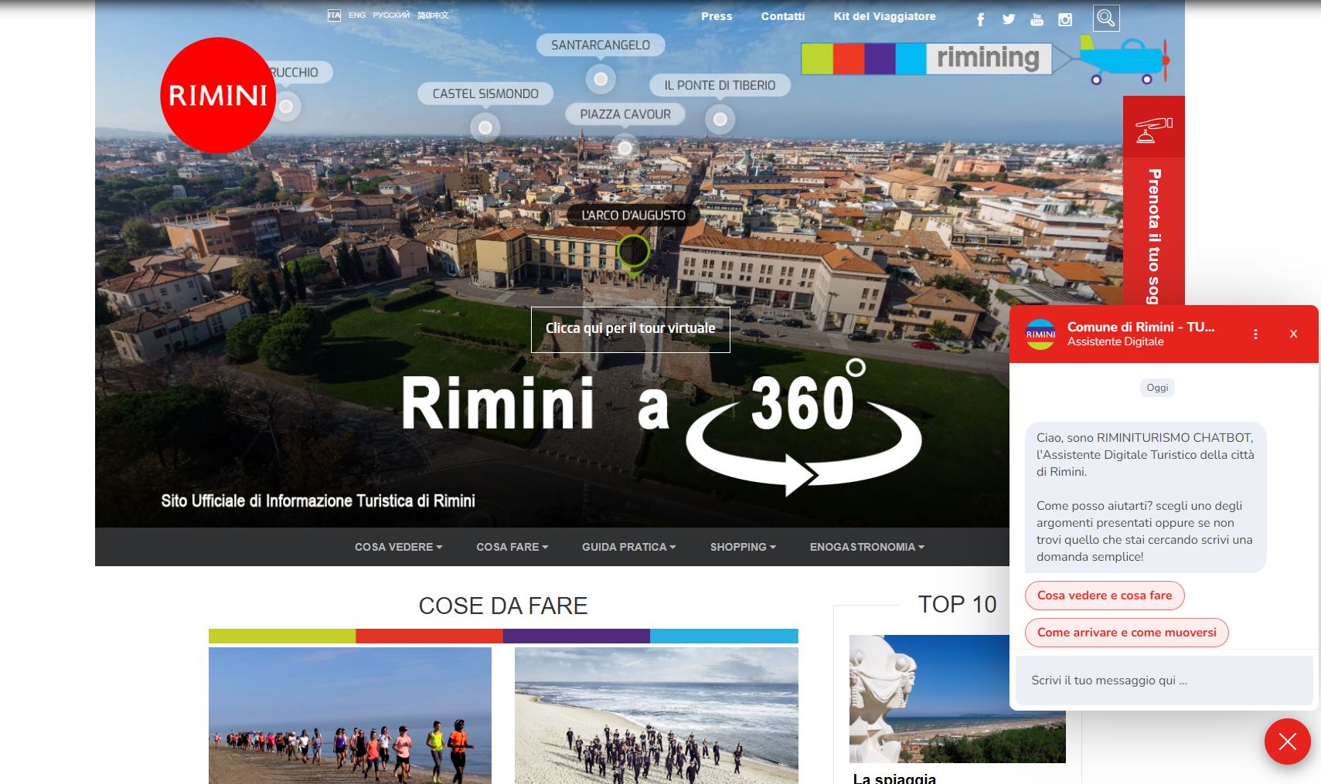Select the L'Arco d'Augusto hotspot marker

coord(633,251)
